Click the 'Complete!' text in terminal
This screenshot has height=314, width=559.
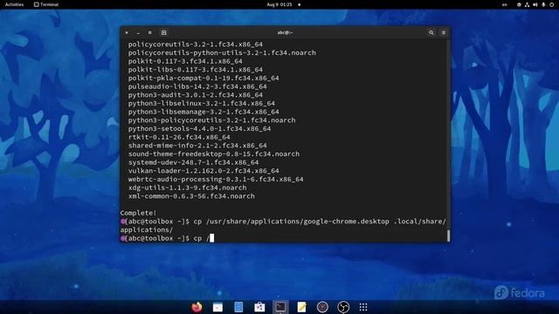[x=138, y=213]
